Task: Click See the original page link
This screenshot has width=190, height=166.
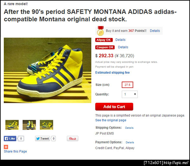Action: tap(111, 120)
